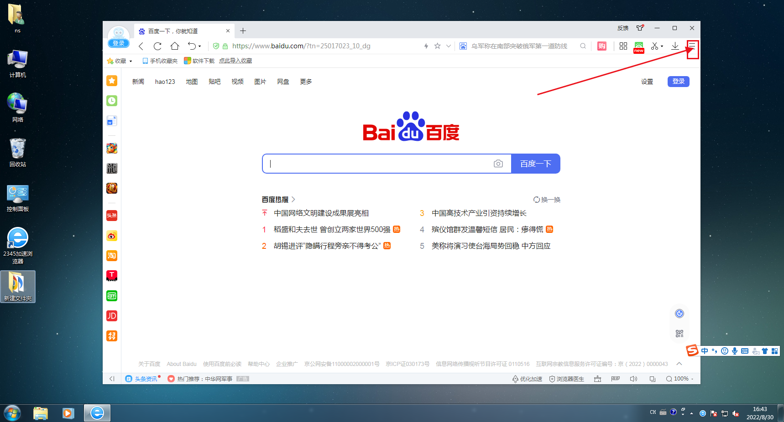The width and height of the screenshot is (784, 422).
Task: Open the browser main menu (hamburger icon)
Action: [692, 46]
